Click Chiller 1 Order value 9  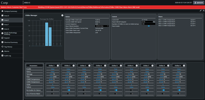click(53, 85)
